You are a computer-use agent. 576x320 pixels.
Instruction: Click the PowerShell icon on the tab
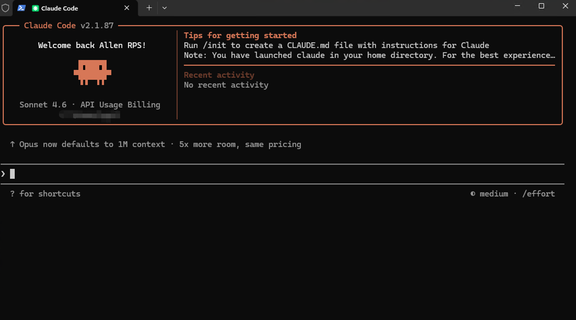(21, 8)
